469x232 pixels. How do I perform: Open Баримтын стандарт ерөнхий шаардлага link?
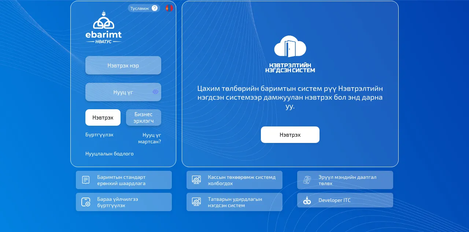point(124,180)
